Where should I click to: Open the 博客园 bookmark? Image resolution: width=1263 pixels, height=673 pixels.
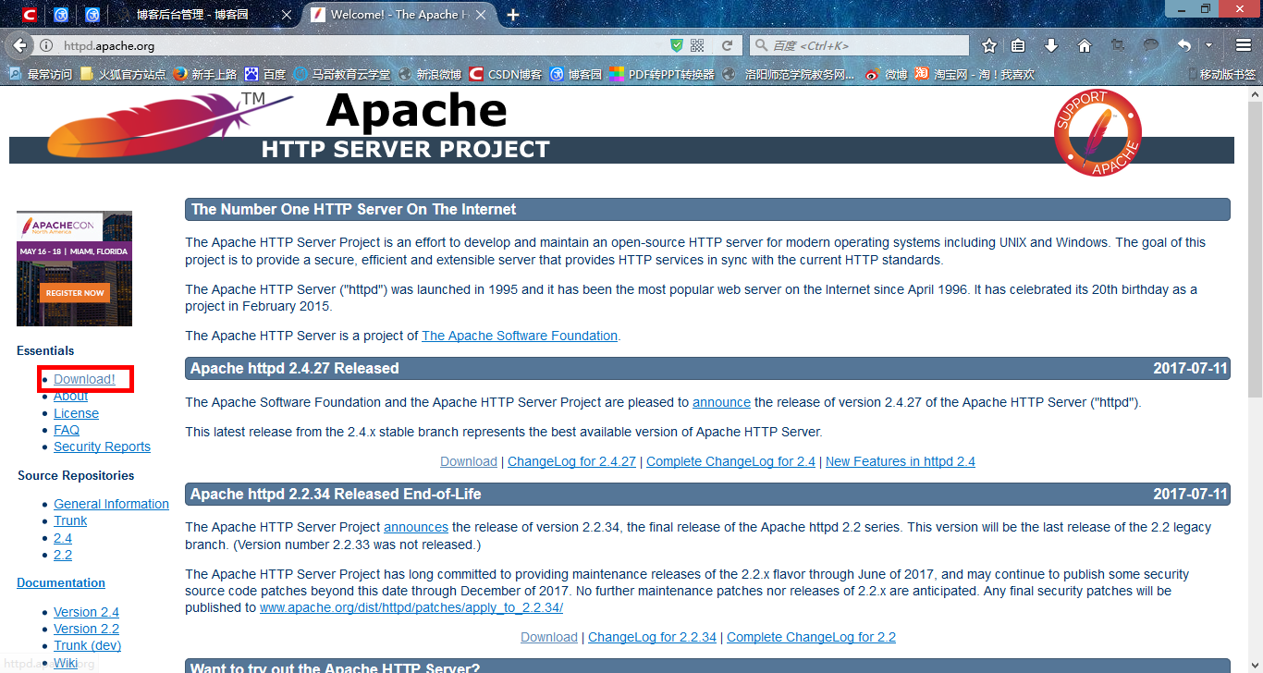tap(576, 74)
